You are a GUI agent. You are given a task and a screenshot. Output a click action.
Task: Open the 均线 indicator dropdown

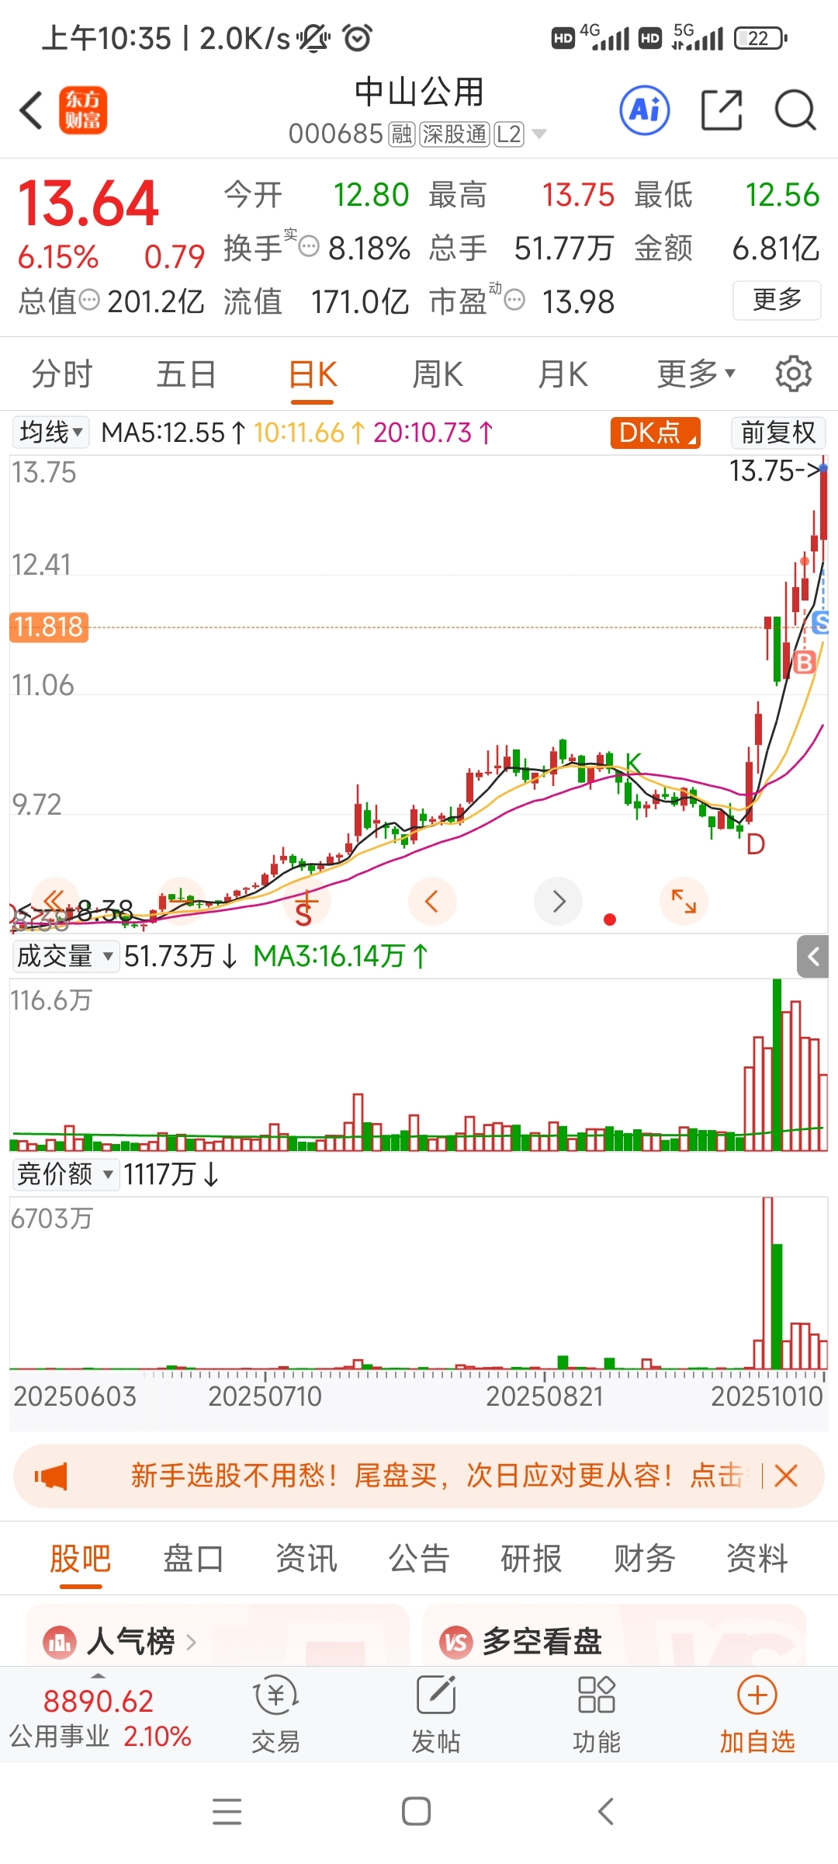pos(51,433)
